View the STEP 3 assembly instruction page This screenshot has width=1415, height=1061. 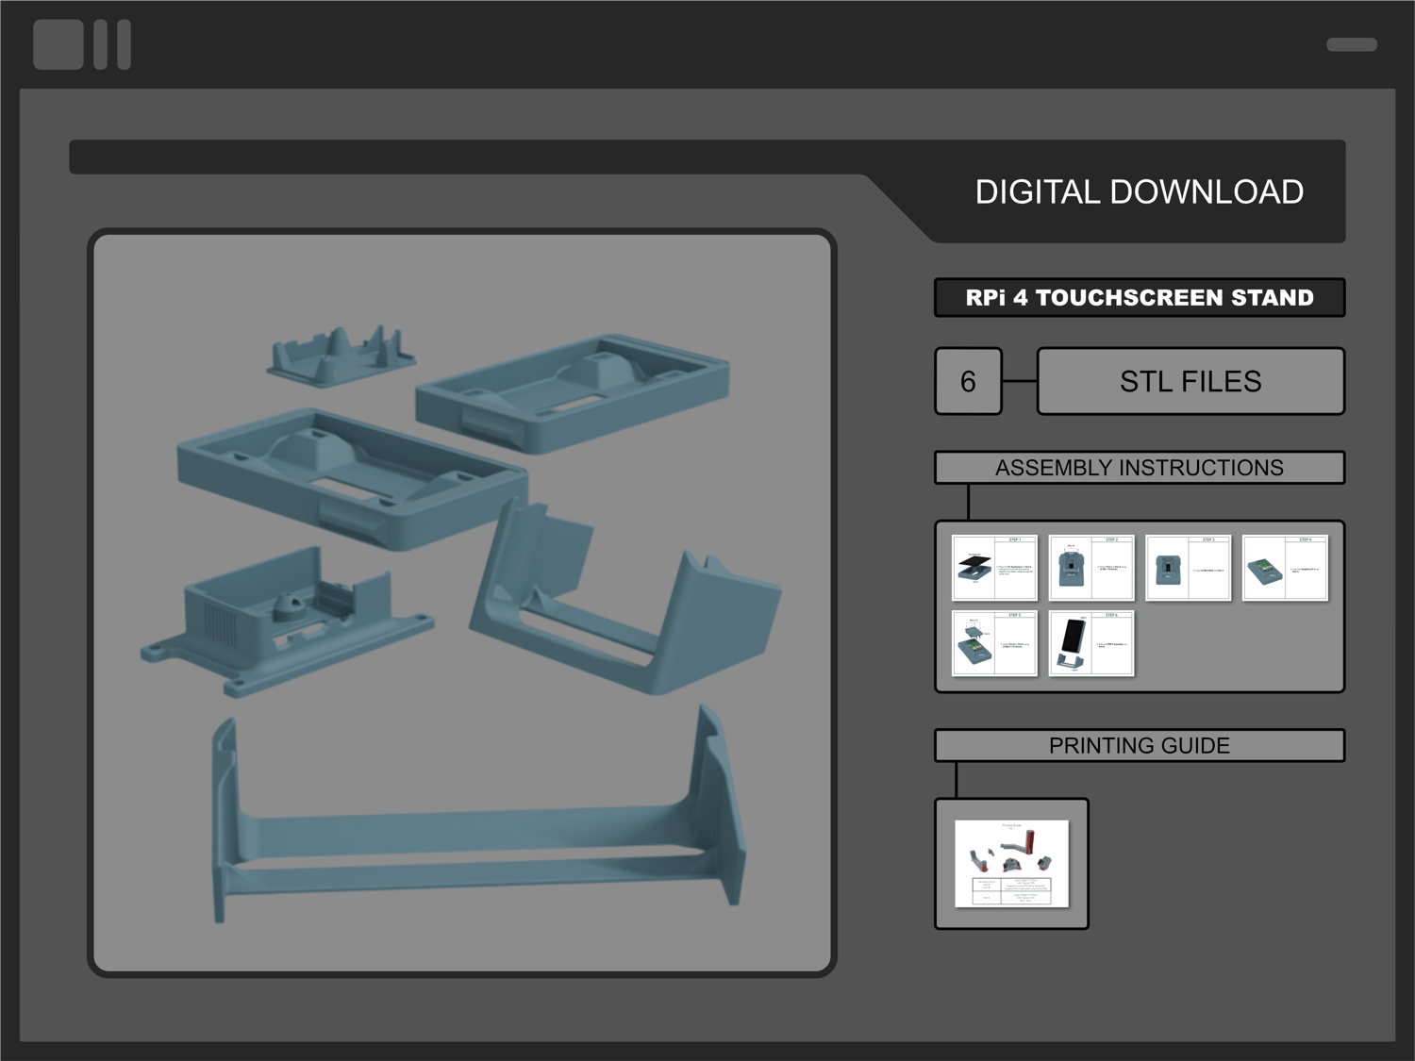pos(1189,568)
